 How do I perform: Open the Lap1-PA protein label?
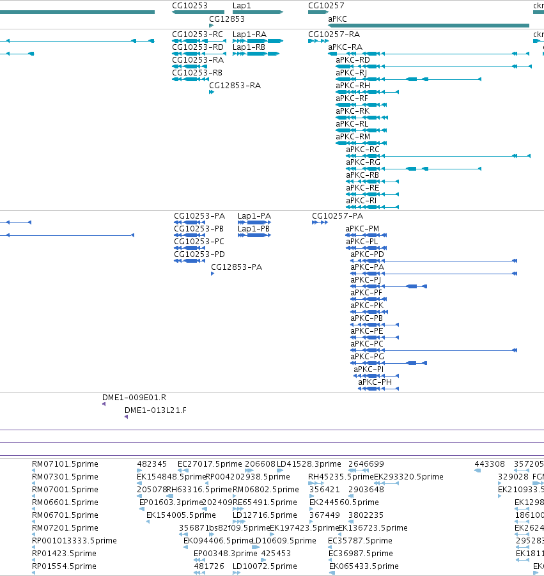click(x=254, y=216)
